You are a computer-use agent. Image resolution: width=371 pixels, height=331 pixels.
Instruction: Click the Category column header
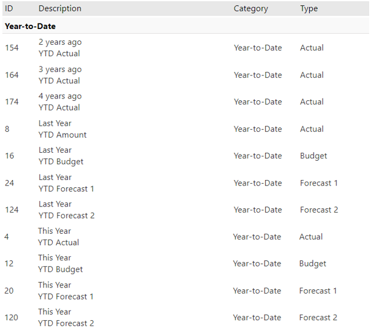251,8
